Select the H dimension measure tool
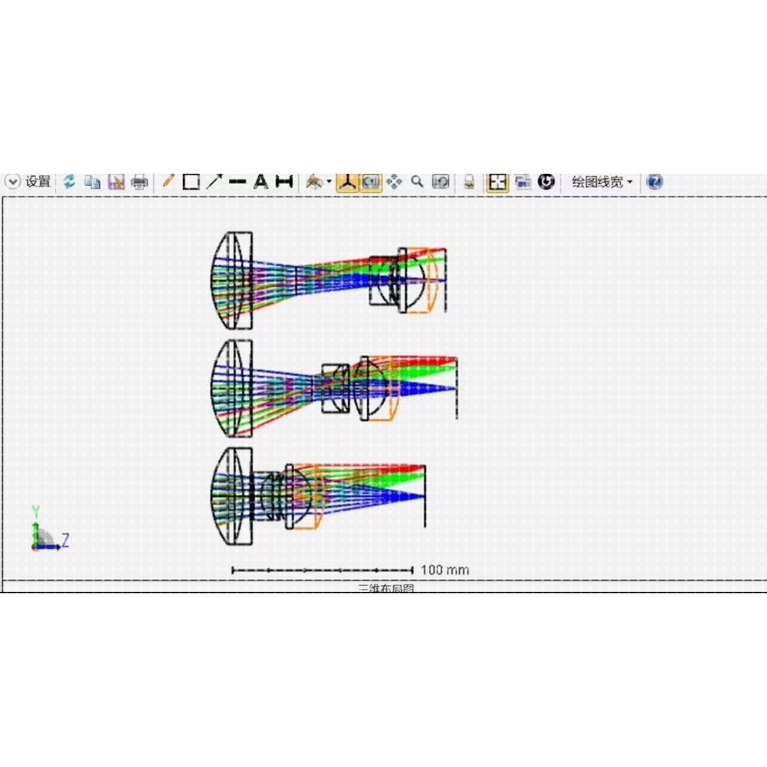This screenshot has width=767, height=767. click(284, 182)
